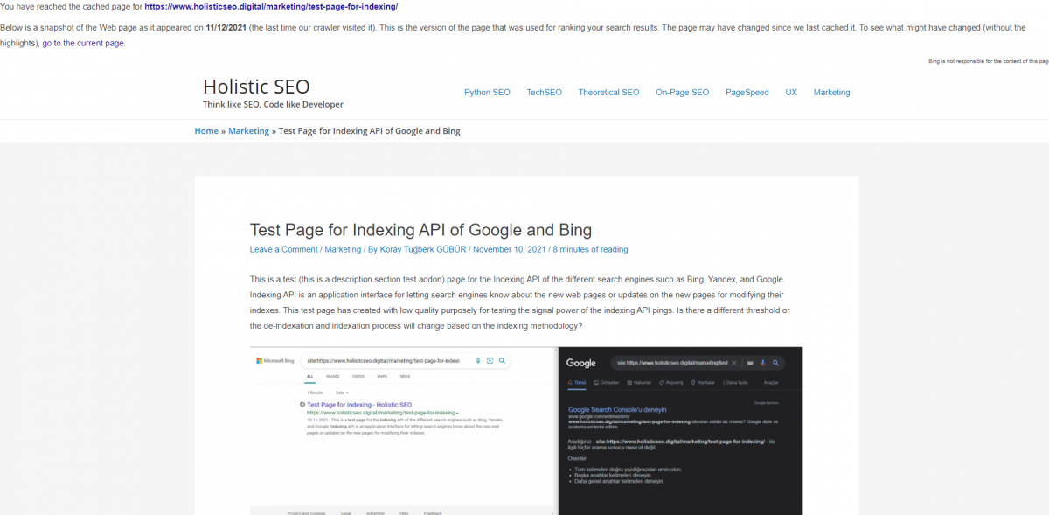Open author Koray Tuğberk GÜBÜR's link
The height and width of the screenshot is (515, 1049).
[x=424, y=249]
